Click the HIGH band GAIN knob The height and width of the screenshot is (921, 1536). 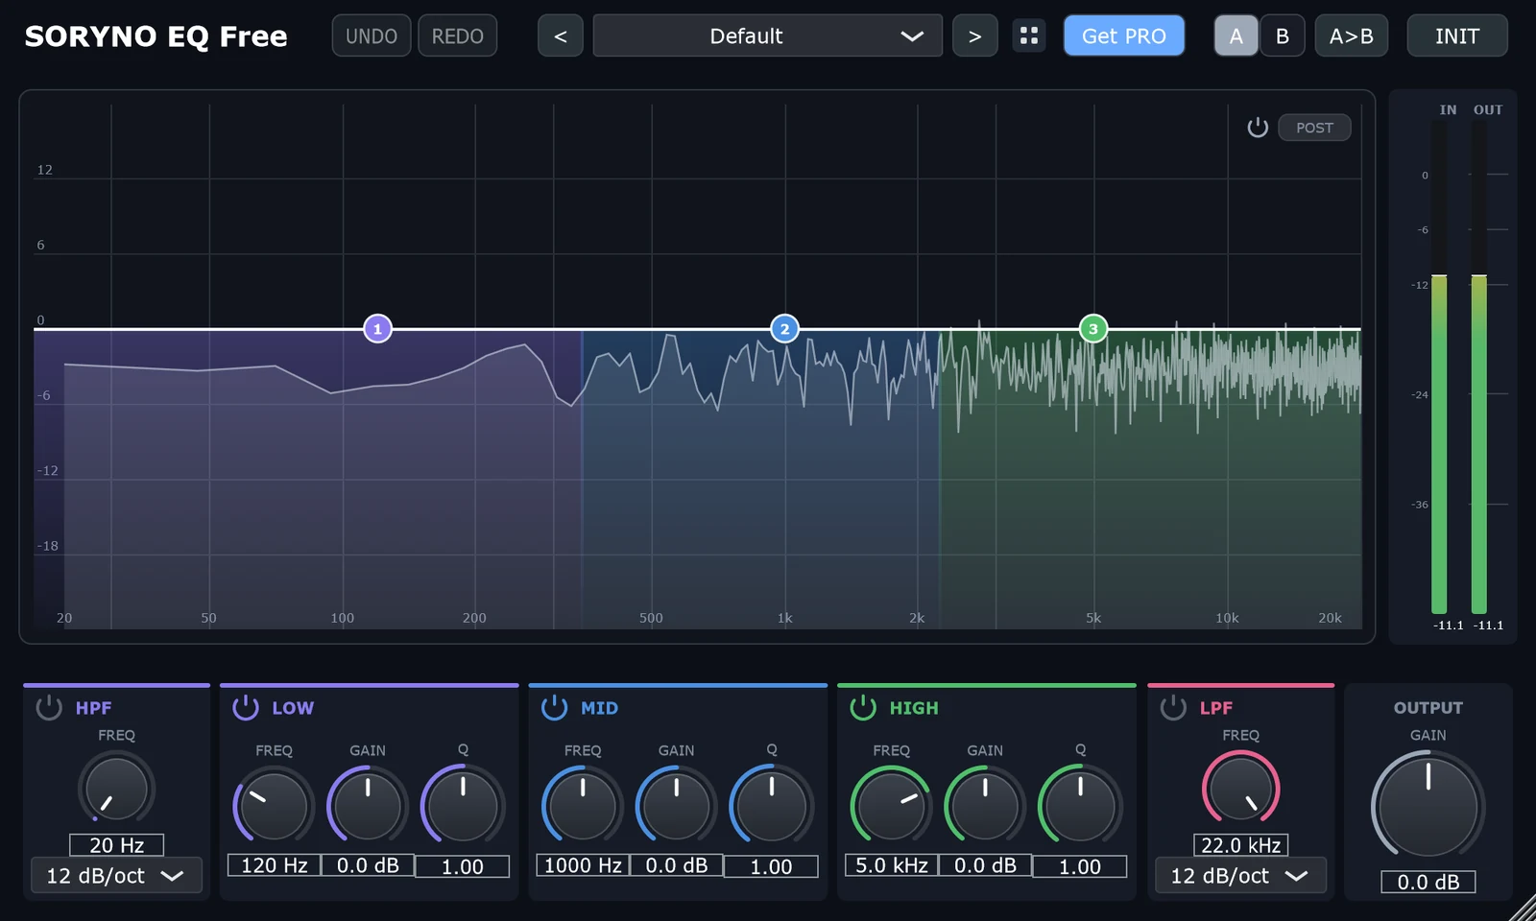[985, 806]
